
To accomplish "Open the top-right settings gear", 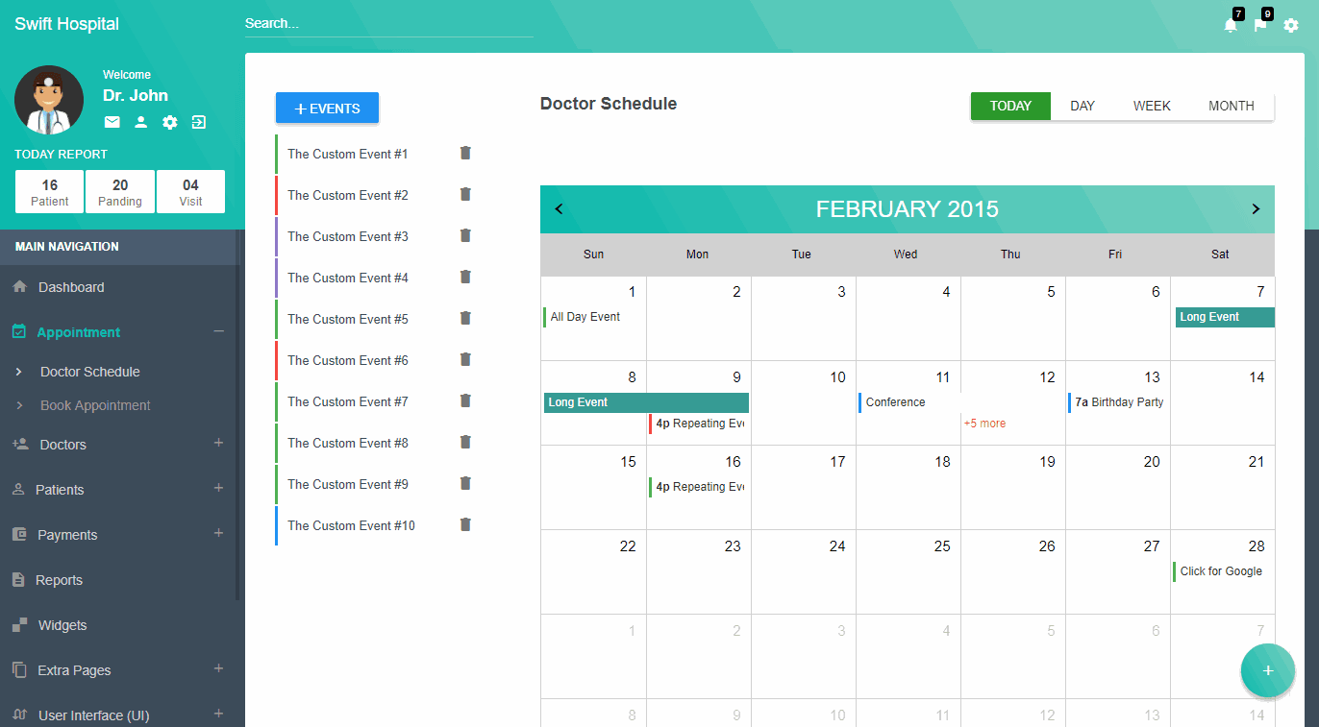I will (1291, 26).
